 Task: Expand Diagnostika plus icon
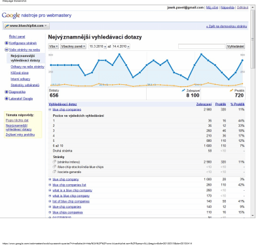tap(7, 92)
